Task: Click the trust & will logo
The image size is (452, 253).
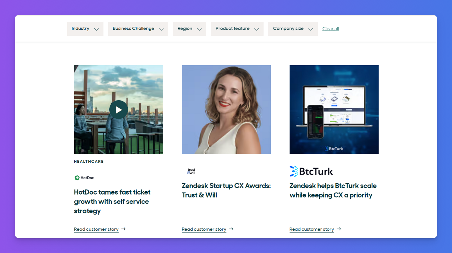Action: pyautogui.click(x=191, y=171)
